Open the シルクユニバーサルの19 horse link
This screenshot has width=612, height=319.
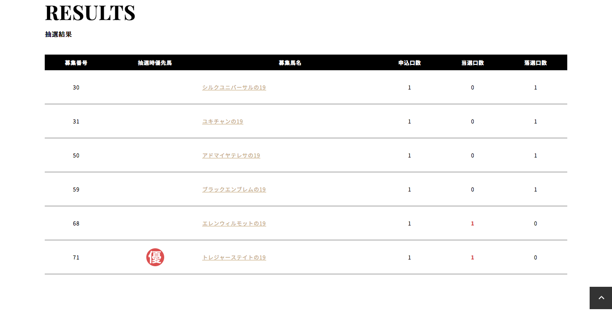(x=234, y=88)
